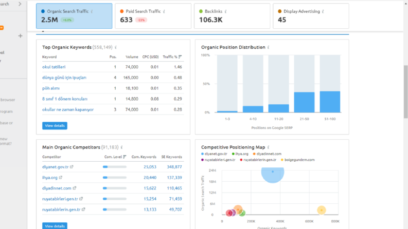This screenshot has height=229, width=408.
Task: Open keyword okul tatilleri
Action: 54,67
